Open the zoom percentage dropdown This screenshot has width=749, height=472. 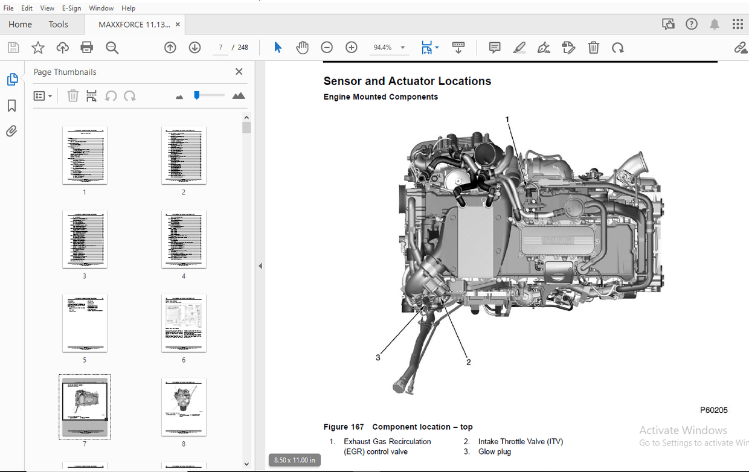(x=402, y=47)
